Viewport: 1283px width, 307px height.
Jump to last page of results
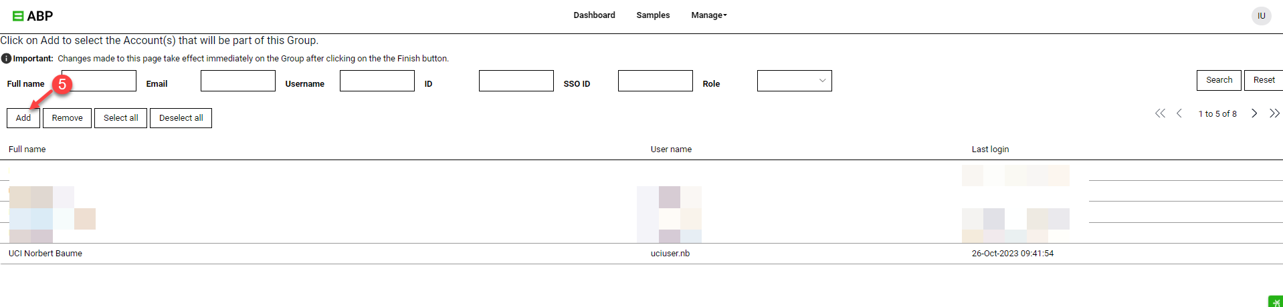(1274, 113)
